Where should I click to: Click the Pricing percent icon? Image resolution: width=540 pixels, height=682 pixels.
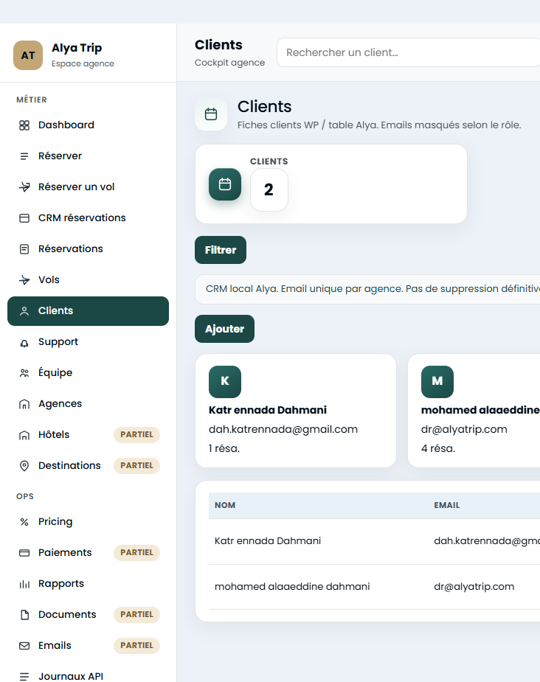24,522
